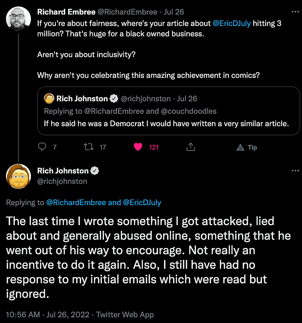Click the reply speech bubble icon

[42, 147]
